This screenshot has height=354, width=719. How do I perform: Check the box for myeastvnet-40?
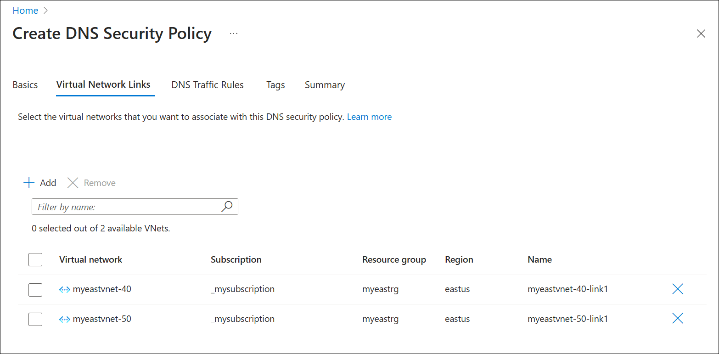[35, 290]
